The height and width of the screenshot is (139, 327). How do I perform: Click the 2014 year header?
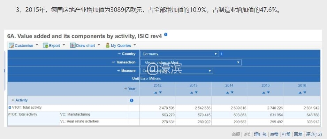coord(229,85)
